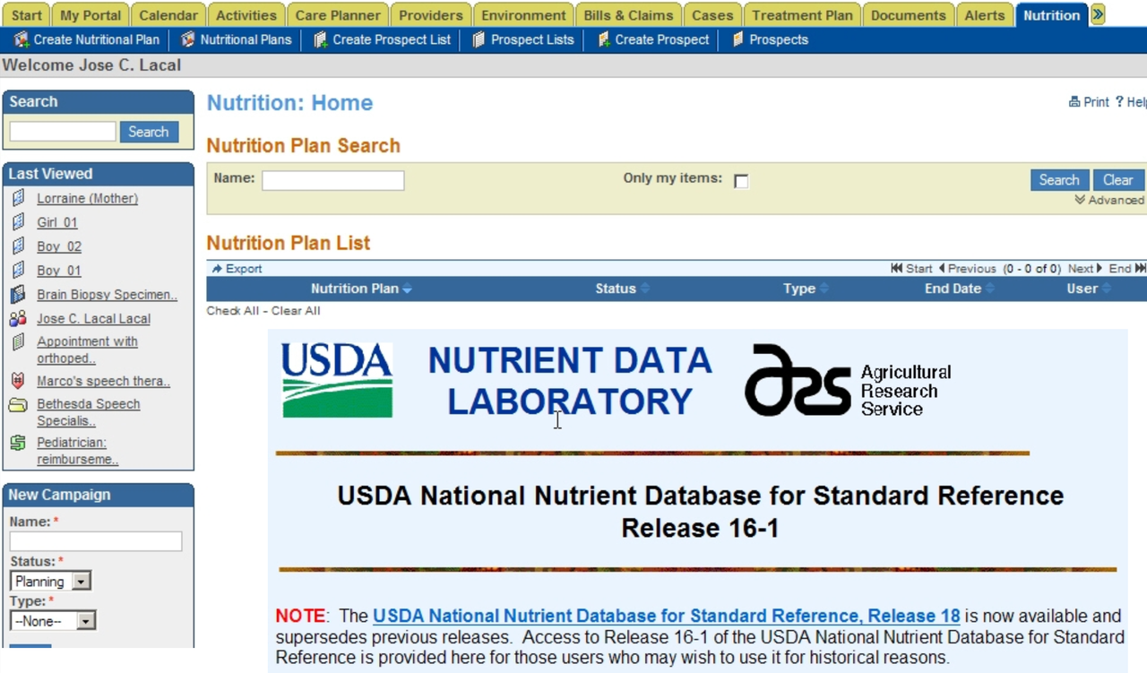Image resolution: width=1147 pixels, height=673 pixels.
Task: Click inside the Name input field
Action: coord(332,179)
